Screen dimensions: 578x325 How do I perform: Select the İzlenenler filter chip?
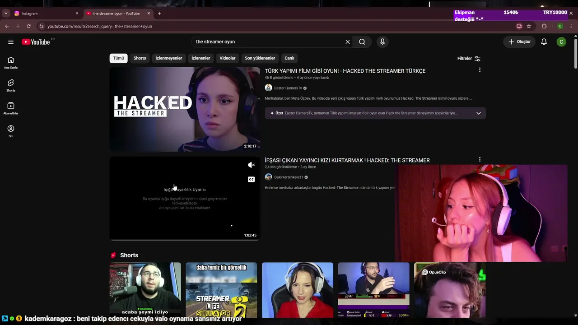(201, 58)
